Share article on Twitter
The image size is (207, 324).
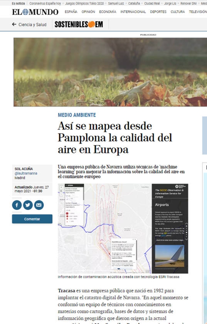tap(28, 205)
